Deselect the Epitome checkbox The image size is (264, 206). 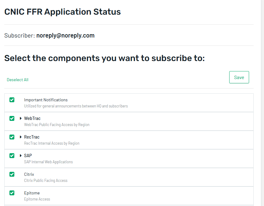[12, 193]
